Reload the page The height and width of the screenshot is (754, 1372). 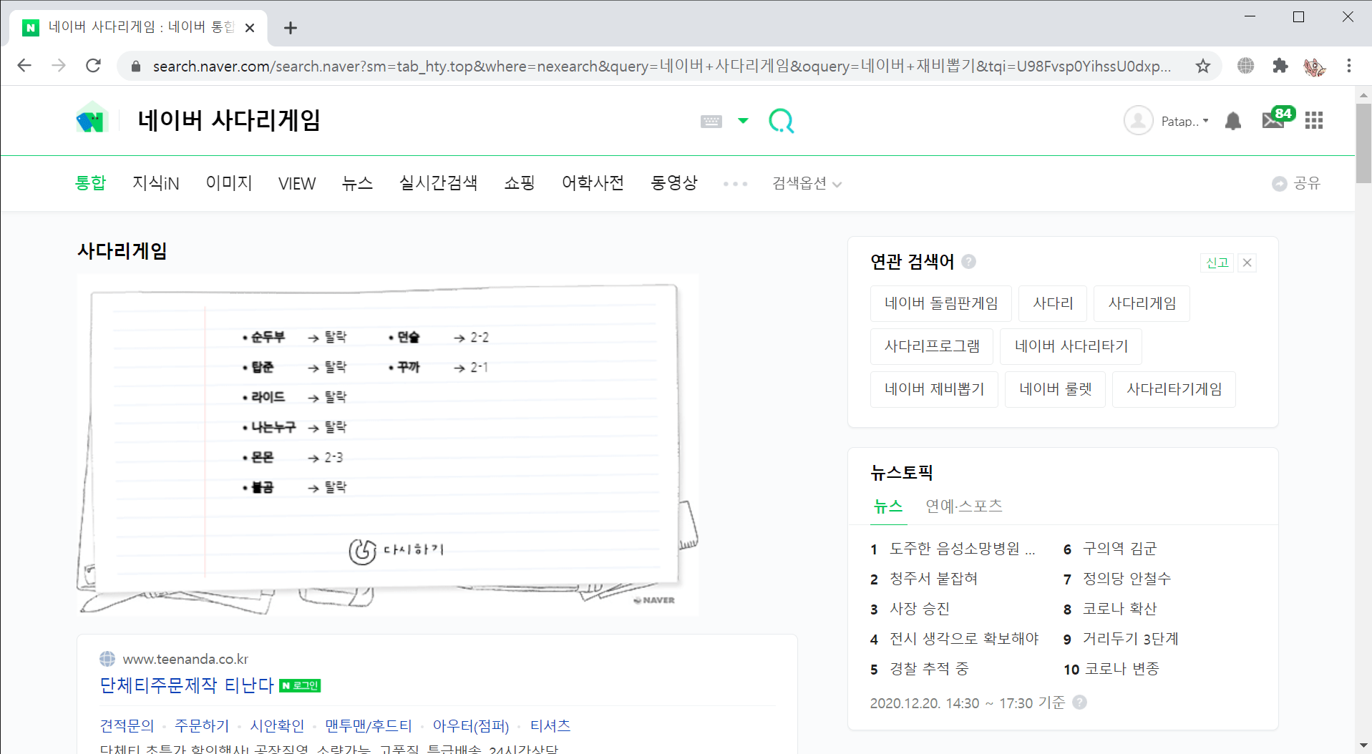click(93, 66)
